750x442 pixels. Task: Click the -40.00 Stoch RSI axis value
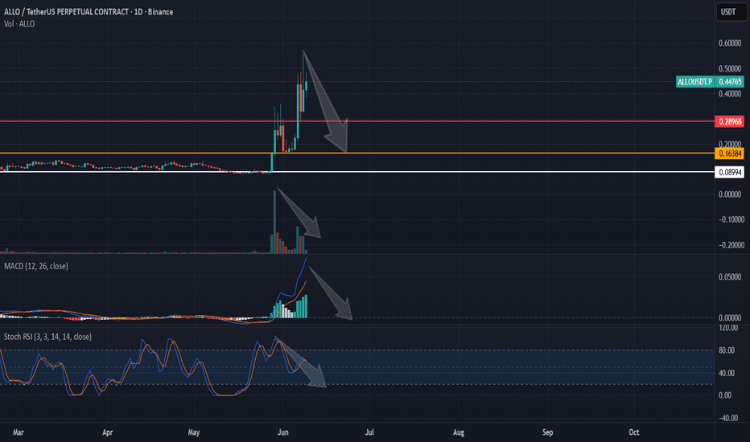pyautogui.click(x=728, y=418)
